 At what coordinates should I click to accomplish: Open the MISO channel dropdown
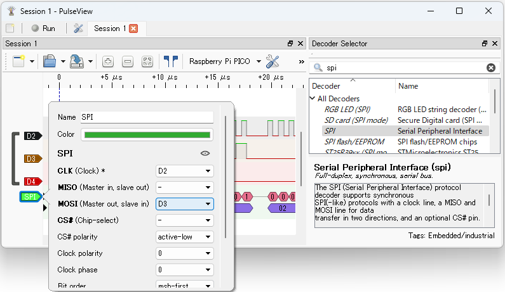pyautogui.click(x=185, y=187)
